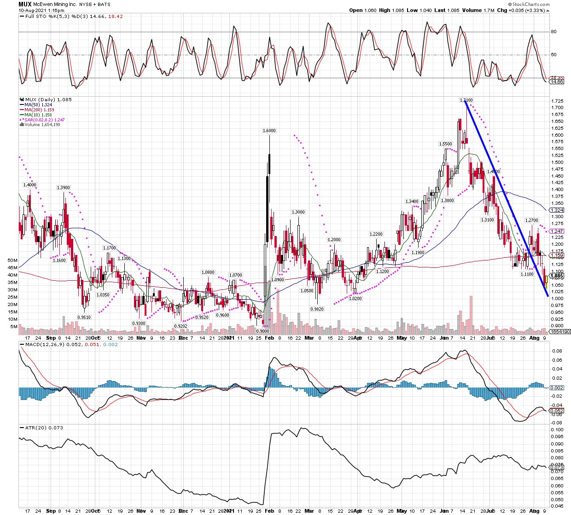The image size is (571, 515).
Task: Click the 1.3900 price label in September
Action: click(63, 187)
